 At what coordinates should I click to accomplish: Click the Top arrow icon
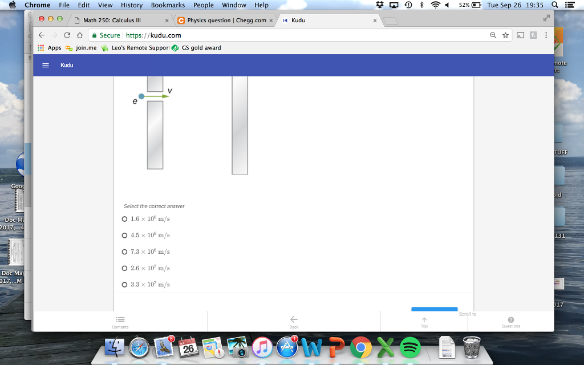pyautogui.click(x=424, y=319)
